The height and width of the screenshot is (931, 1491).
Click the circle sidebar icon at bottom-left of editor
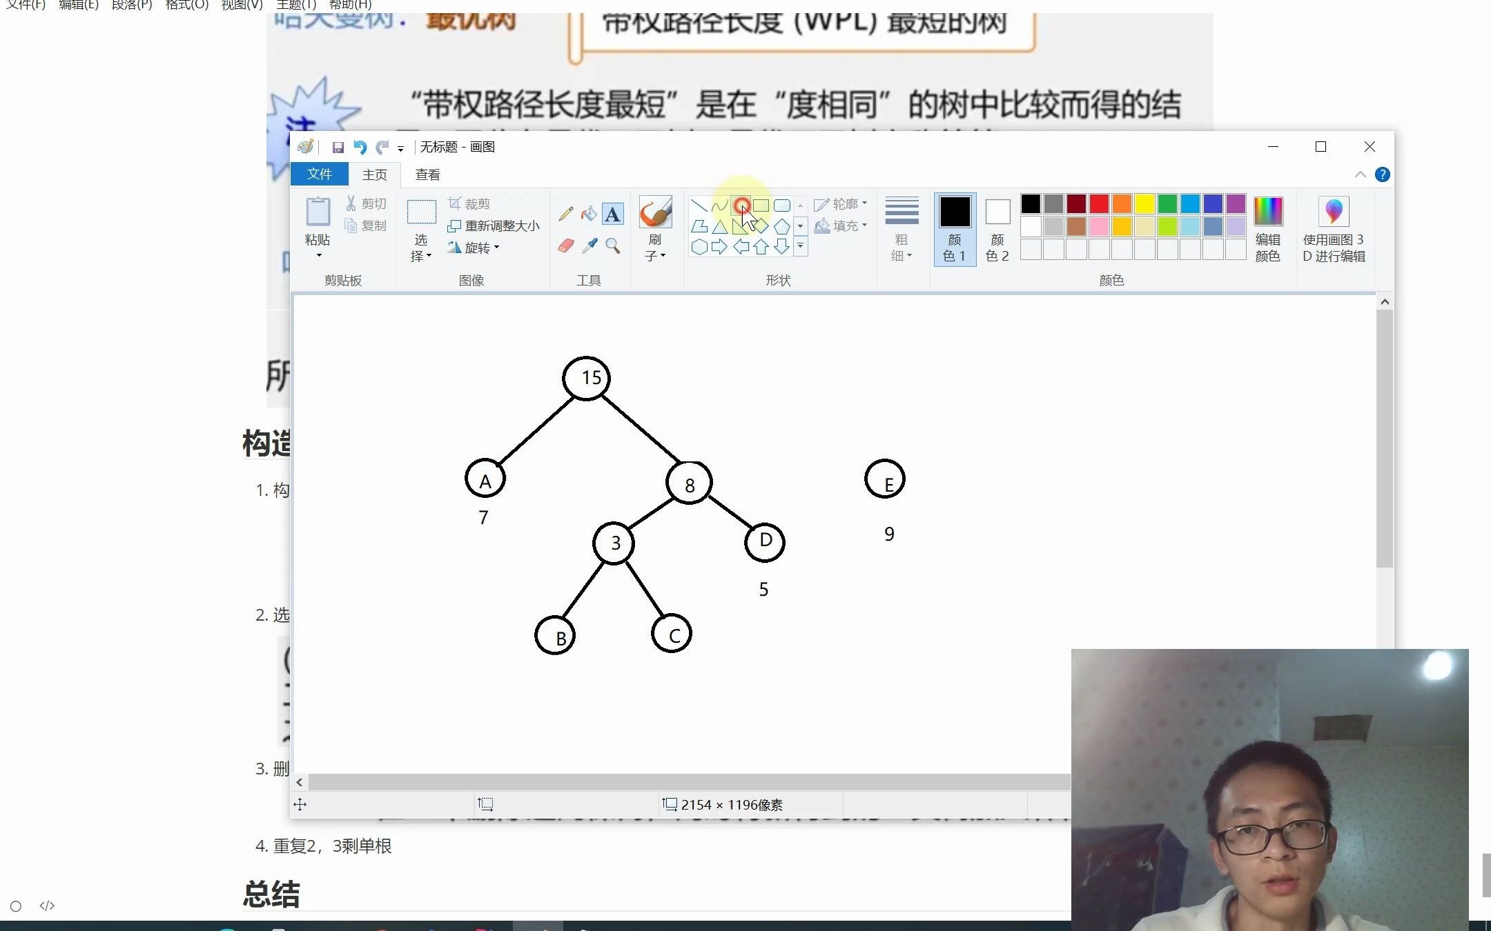coord(16,906)
